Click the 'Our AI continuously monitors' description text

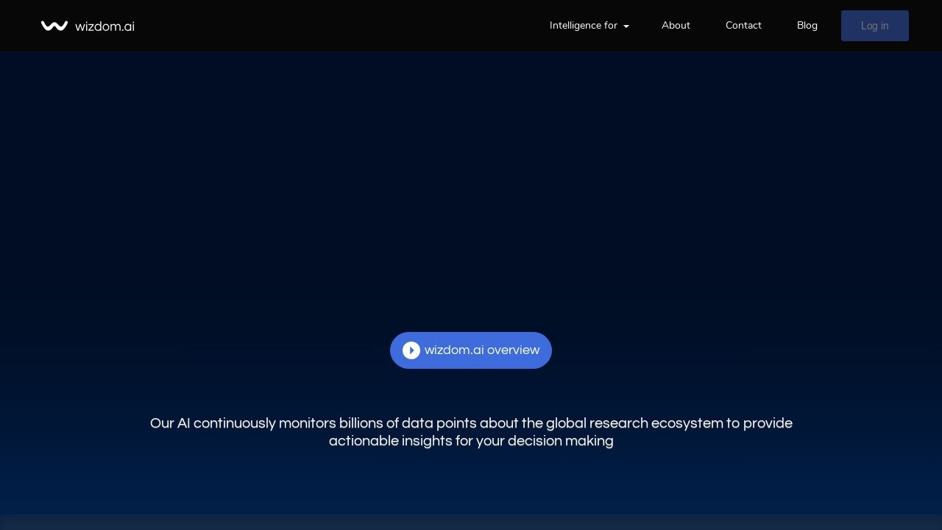[x=471, y=432]
